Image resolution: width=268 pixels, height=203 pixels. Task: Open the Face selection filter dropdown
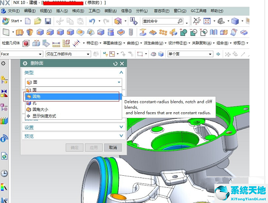21,54
